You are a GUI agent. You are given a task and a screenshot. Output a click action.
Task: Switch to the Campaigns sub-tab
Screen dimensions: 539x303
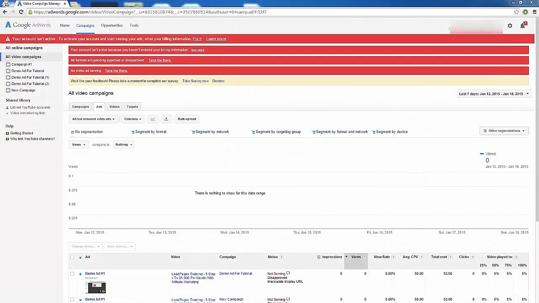click(80, 107)
